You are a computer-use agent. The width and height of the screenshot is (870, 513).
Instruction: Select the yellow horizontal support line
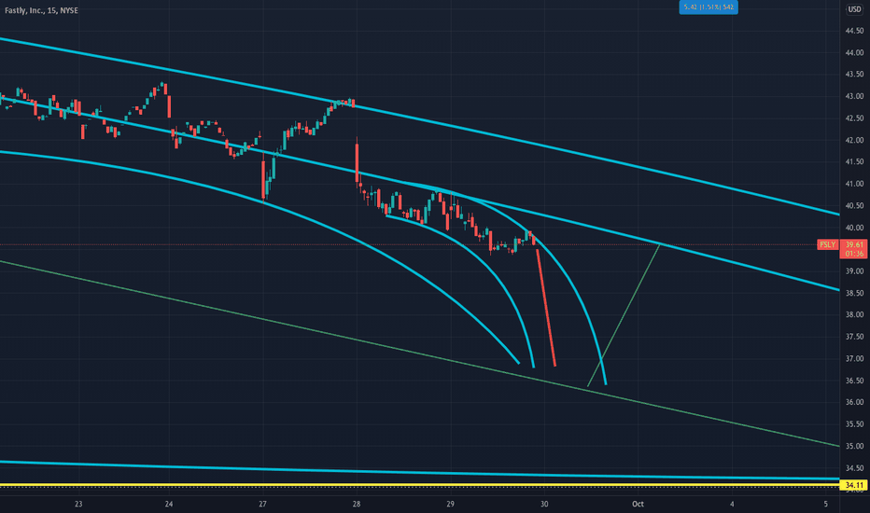tap(419, 485)
